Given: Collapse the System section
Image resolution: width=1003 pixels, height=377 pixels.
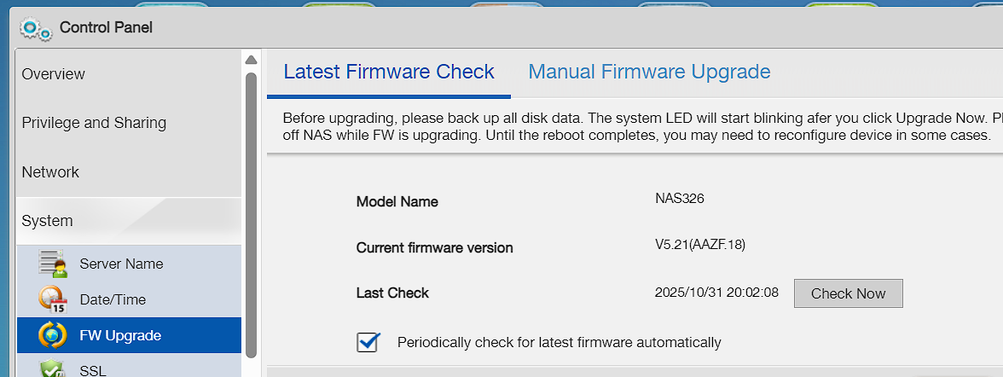Looking at the screenshot, I should 47,221.
